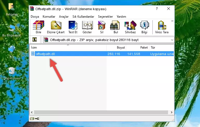The image size is (200, 127).
Task: Sort by Paket column header
Action: pyautogui.click(x=138, y=47)
